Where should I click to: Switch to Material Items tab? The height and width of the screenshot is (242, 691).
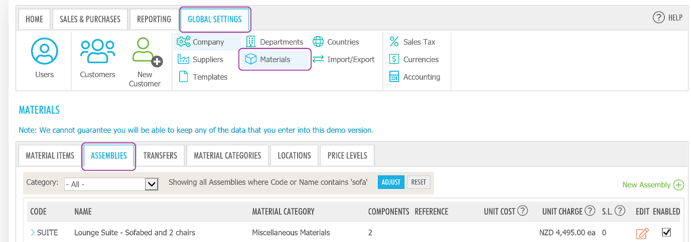click(50, 155)
